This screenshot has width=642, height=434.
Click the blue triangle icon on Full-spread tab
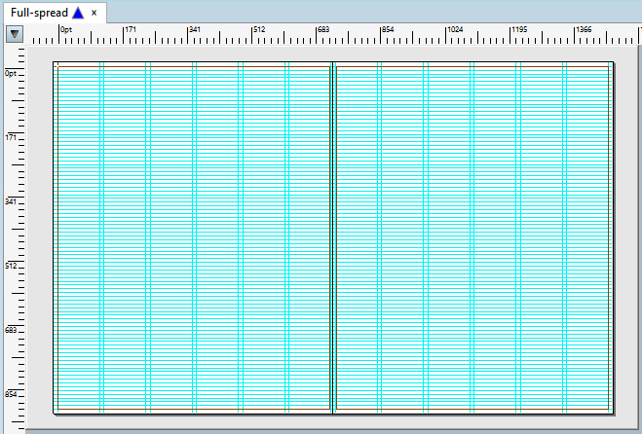pyautogui.click(x=78, y=13)
